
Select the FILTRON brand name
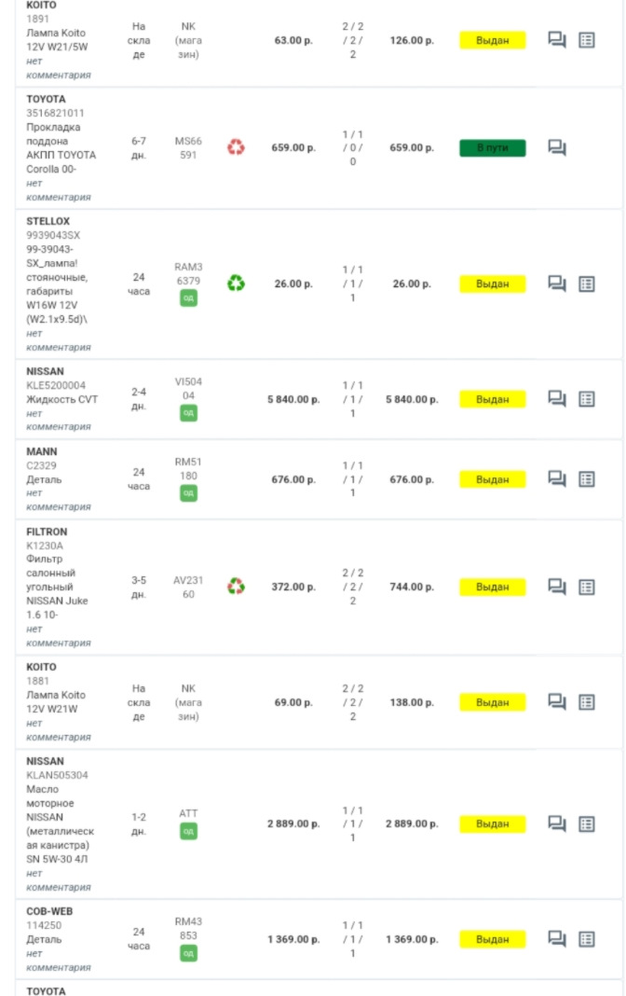[47, 532]
